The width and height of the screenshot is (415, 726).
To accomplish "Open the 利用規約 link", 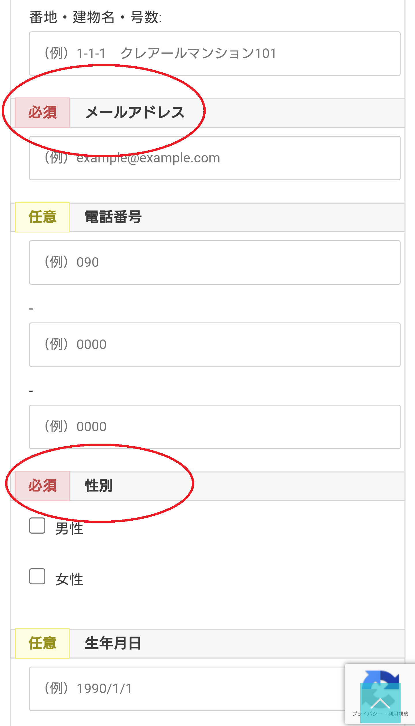I will pyautogui.click(x=398, y=714).
